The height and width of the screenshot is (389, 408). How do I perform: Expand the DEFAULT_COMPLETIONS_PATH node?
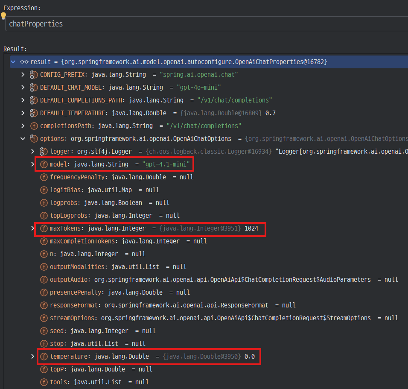click(23, 100)
